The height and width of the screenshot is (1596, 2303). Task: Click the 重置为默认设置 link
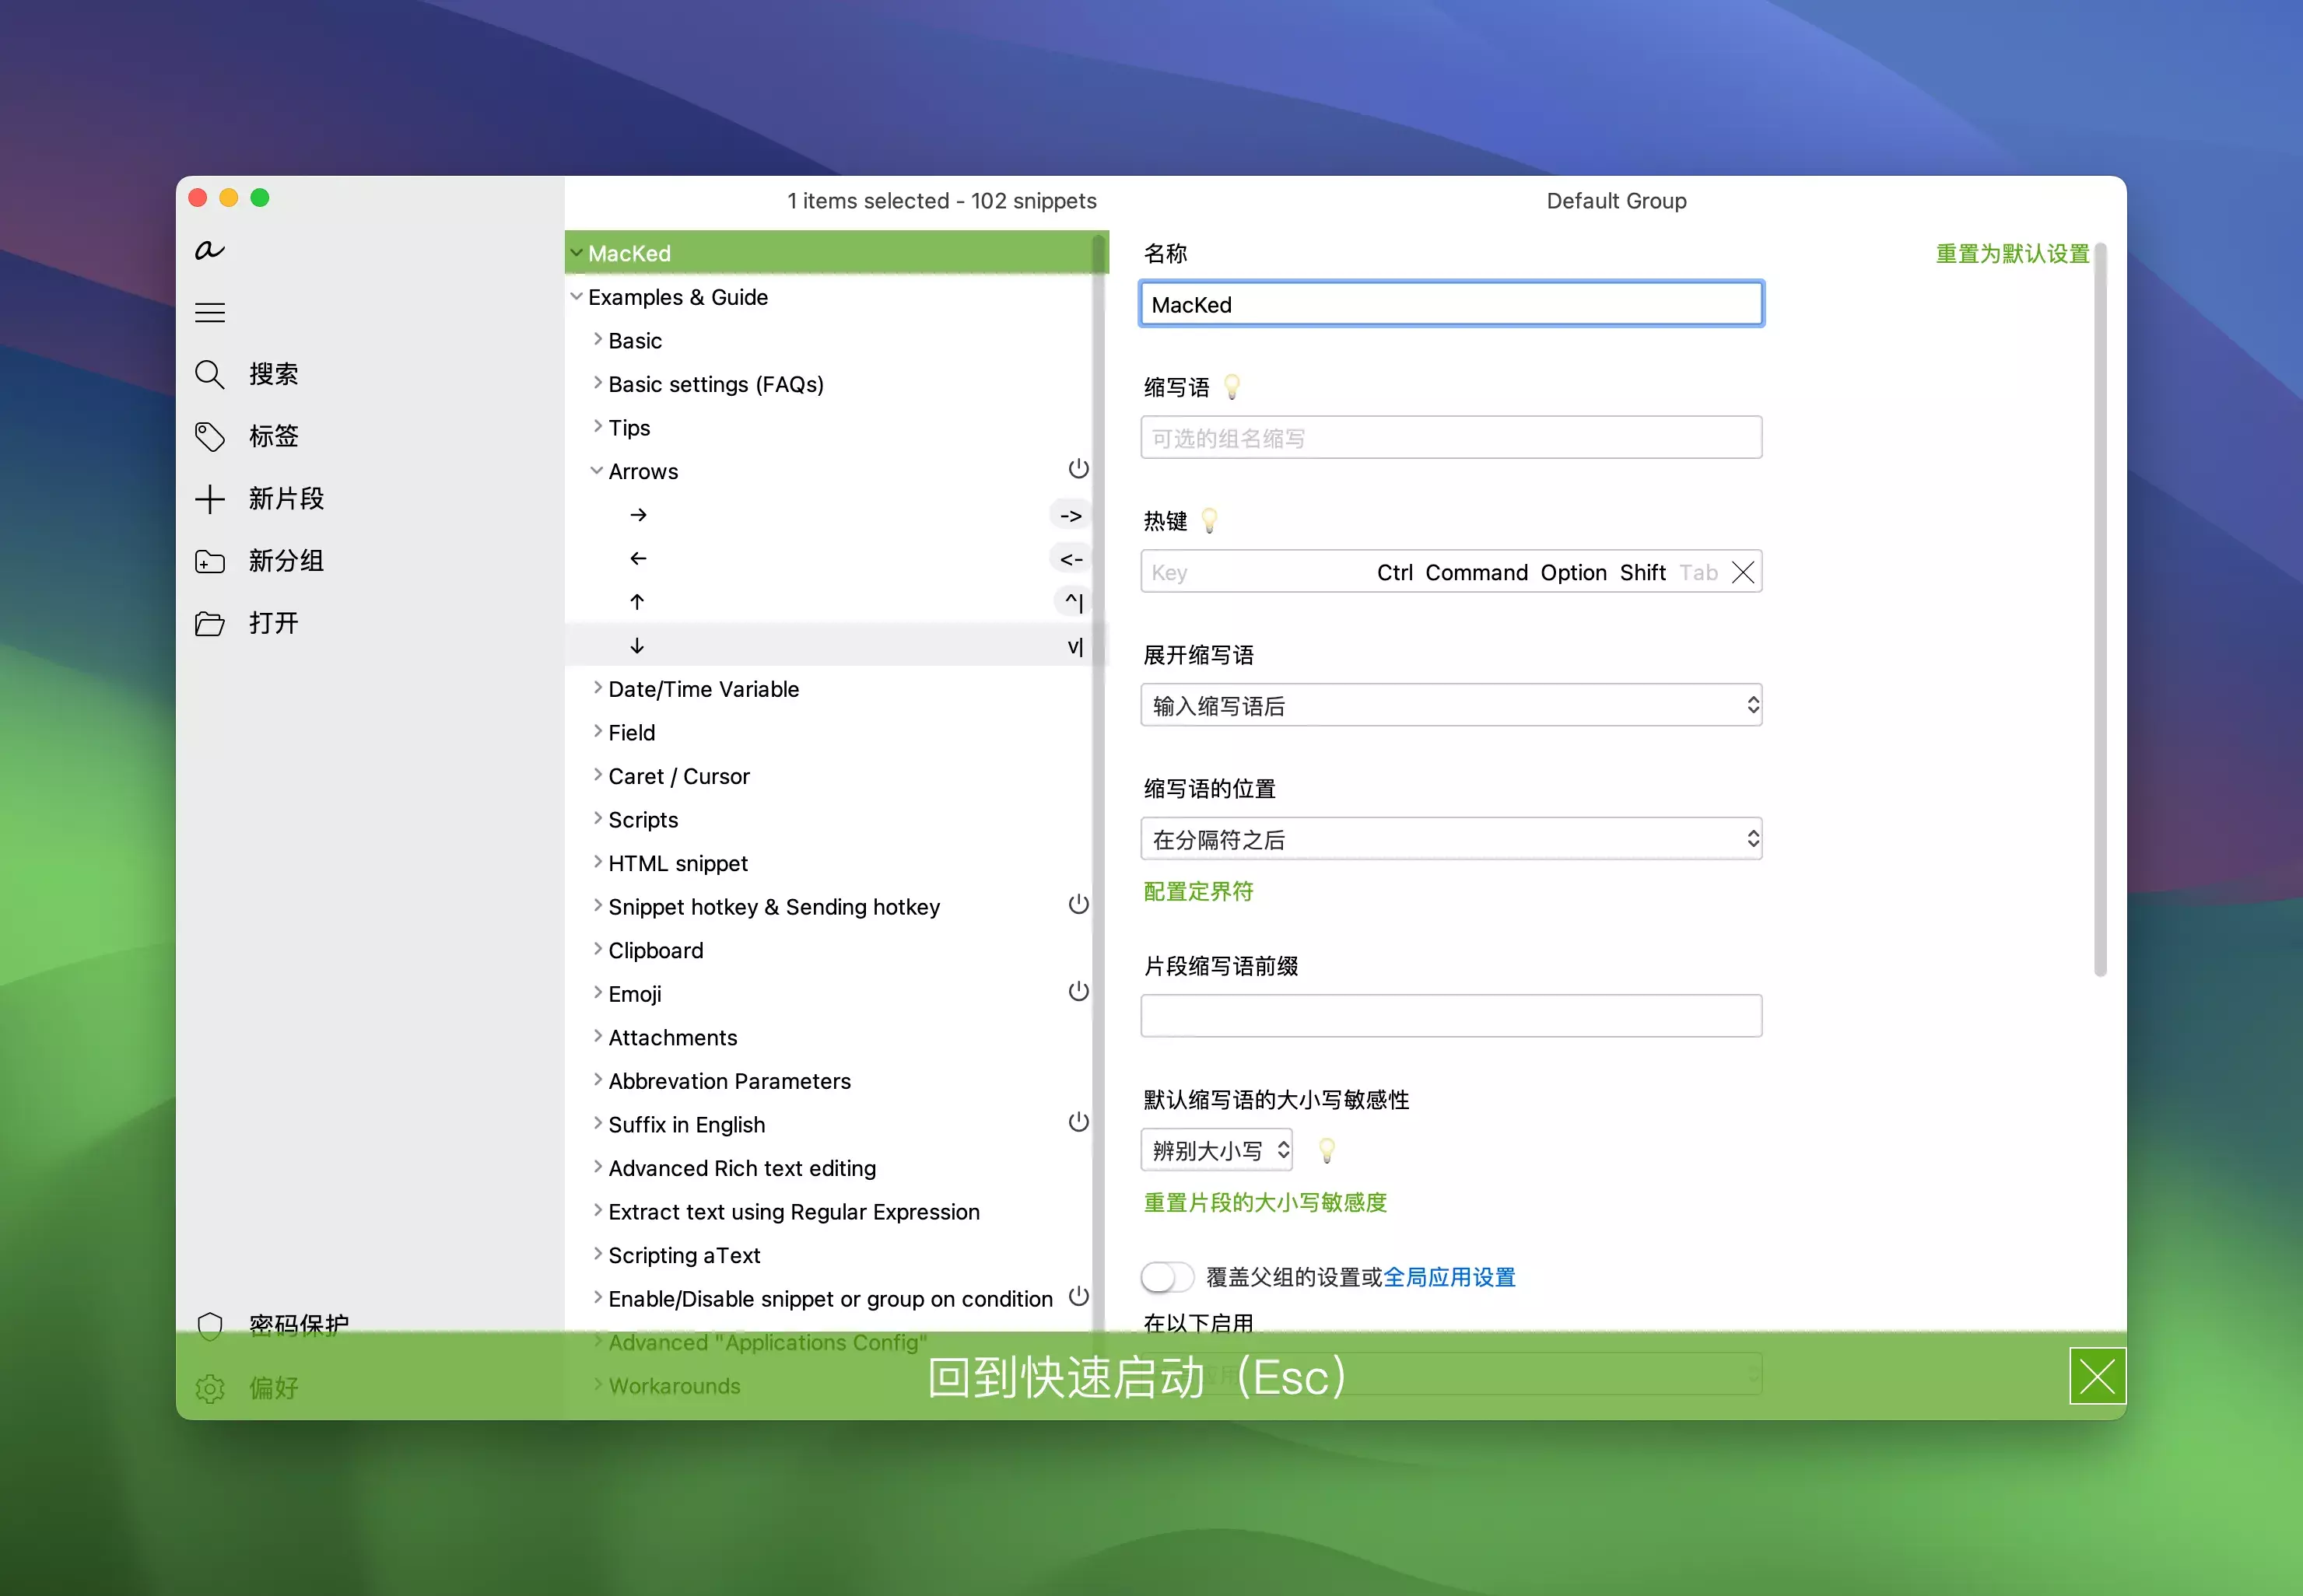[x=2011, y=253]
